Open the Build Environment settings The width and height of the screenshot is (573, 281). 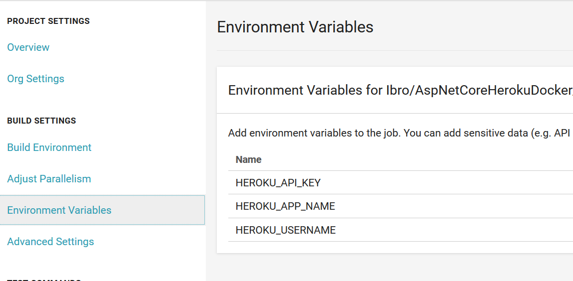coord(49,147)
